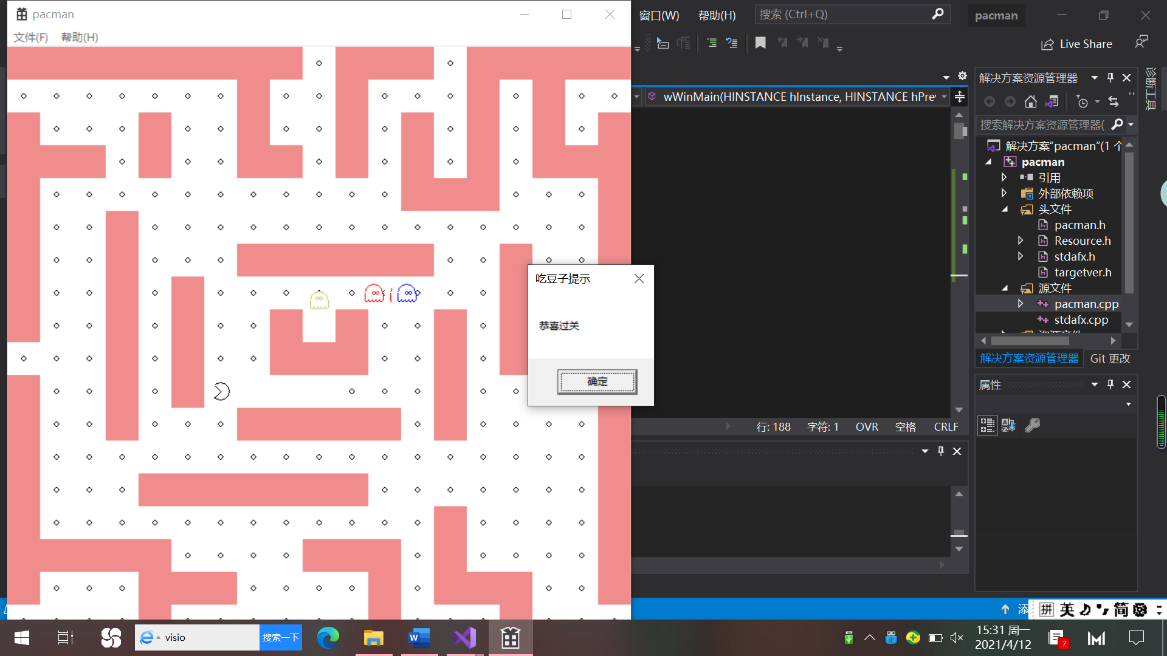1167x656 pixels.
Task: Open 诊断工具 side tab
Action: (x=1151, y=89)
